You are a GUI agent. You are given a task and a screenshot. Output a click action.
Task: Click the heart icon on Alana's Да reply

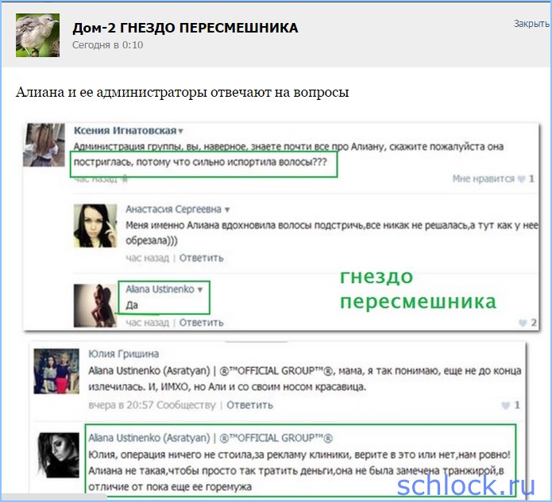tap(523, 322)
